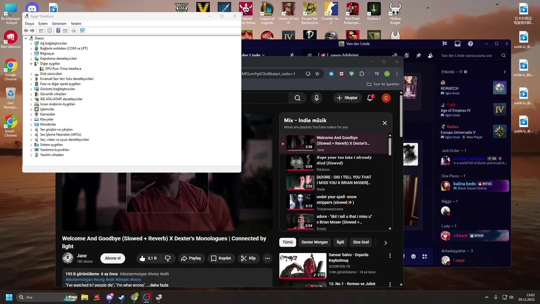Select the Dexter Morgan filter chip

point(315,242)
